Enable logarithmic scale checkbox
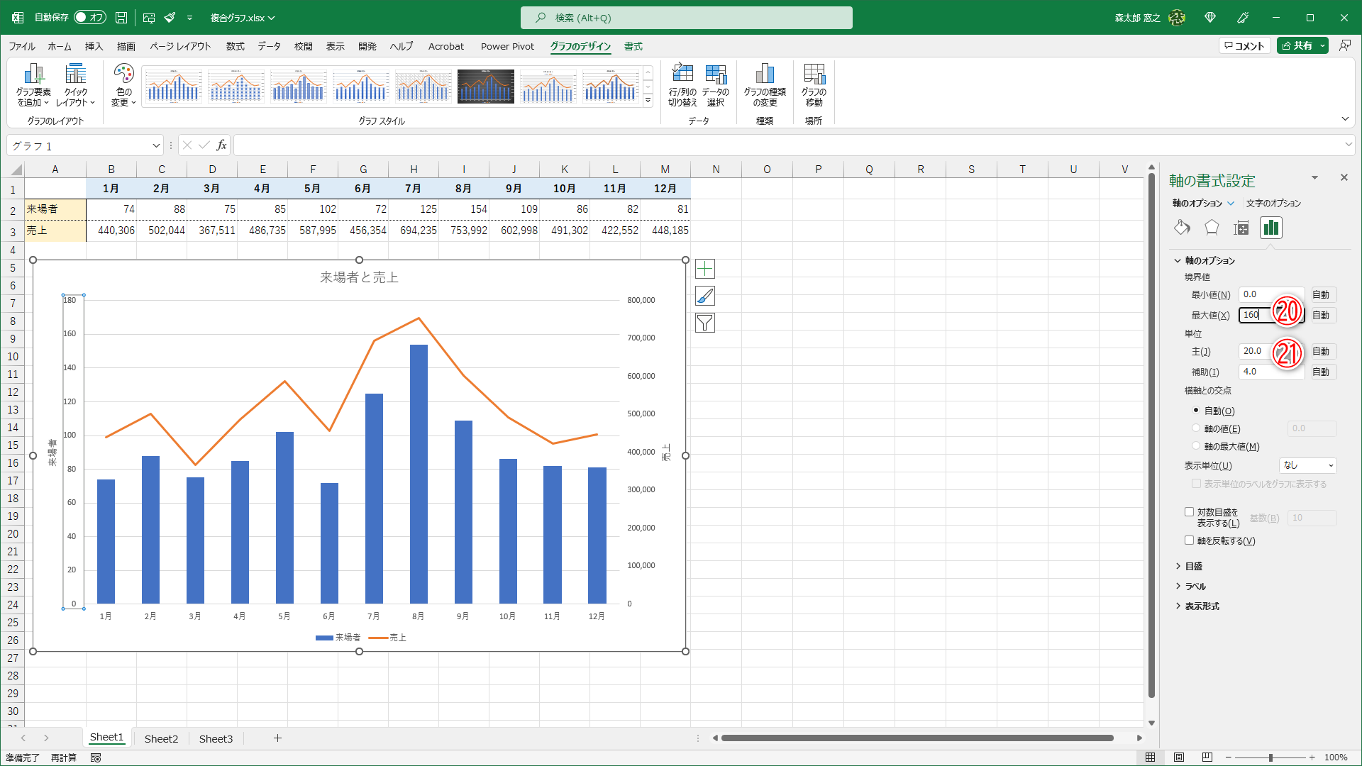This screenshot has width=1362, height=766. (1190, 512)
